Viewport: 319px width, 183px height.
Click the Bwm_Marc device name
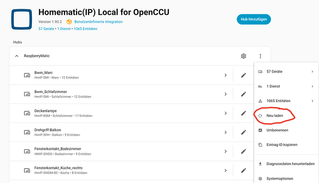click(43, 73)
